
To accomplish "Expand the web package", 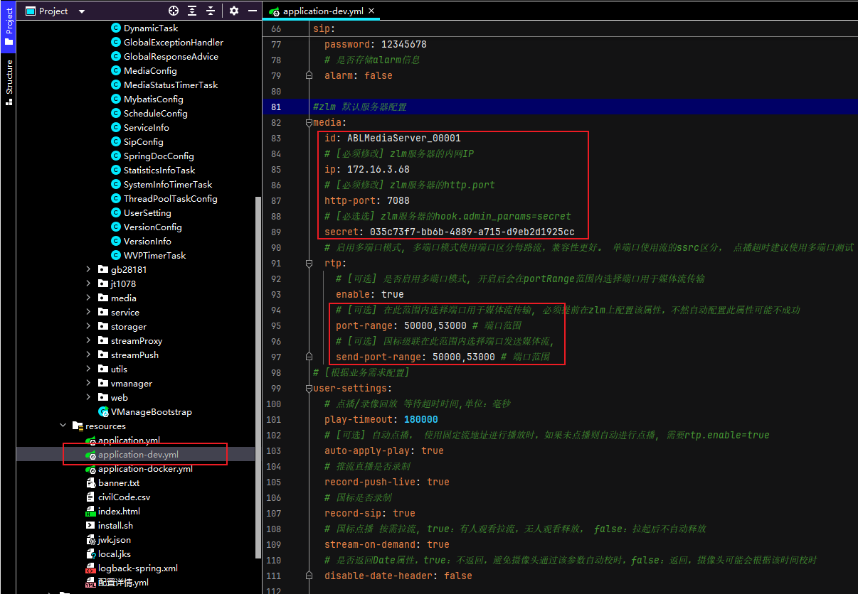I will click(x=88, y=397).
